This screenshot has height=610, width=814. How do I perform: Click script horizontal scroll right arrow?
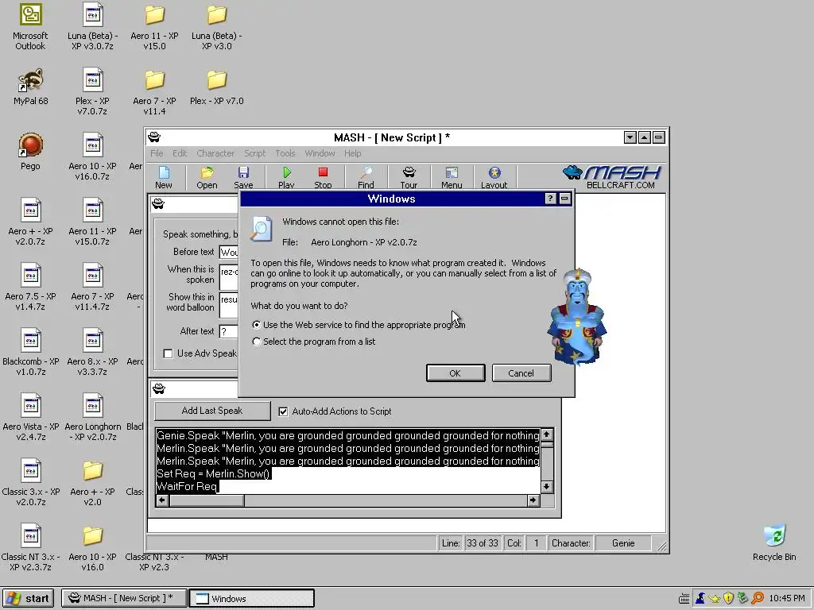pos(533,500)
